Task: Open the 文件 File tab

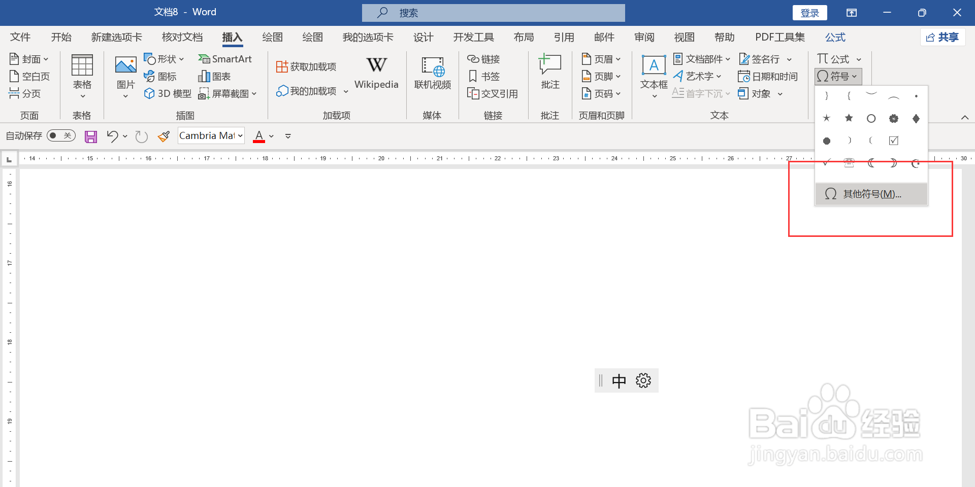Action: (x=20, y=37)
